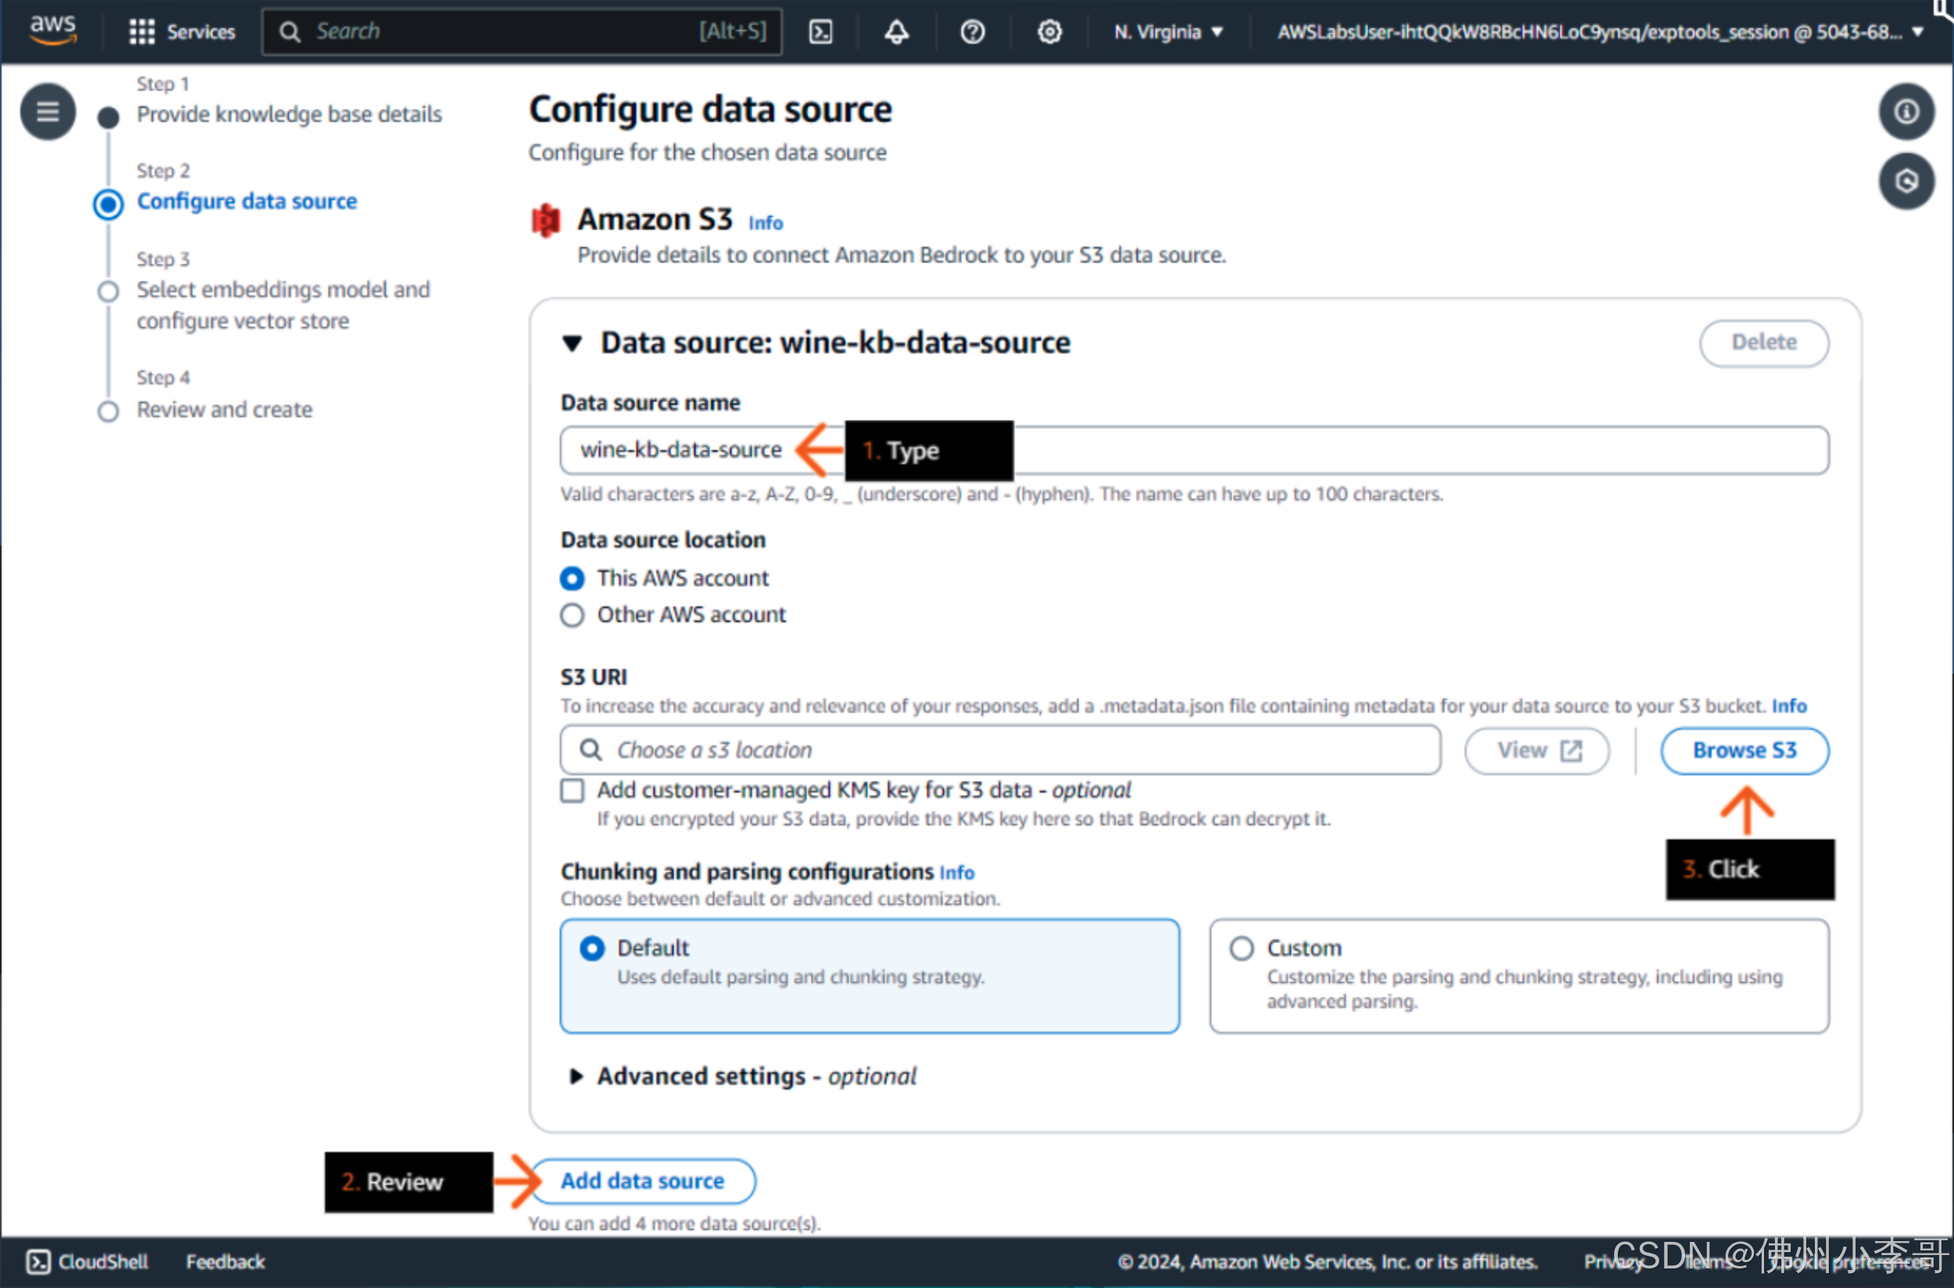Open the help question mark icon
Screen dimensions: 1954x1288
click(972, 32)
